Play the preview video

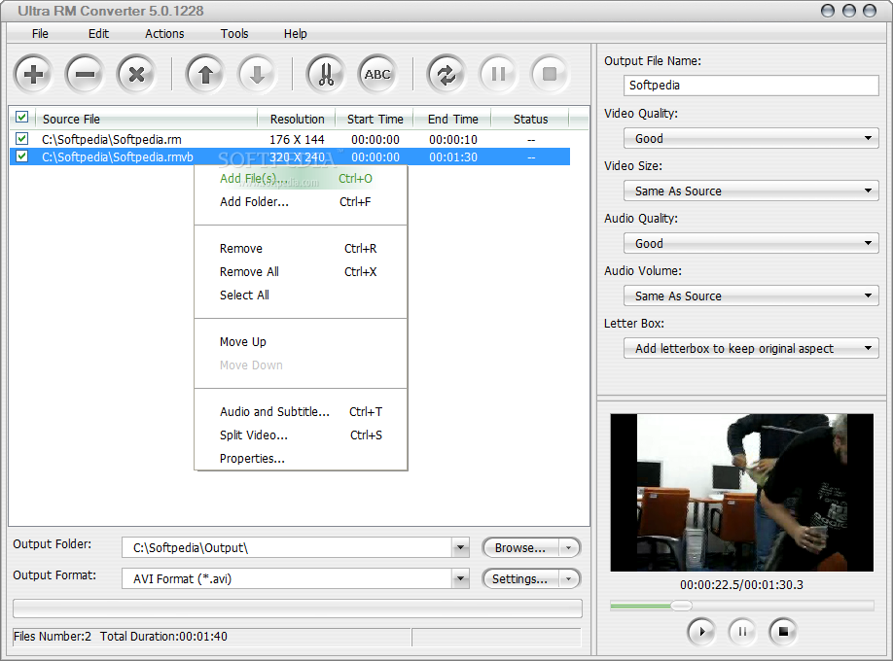(701, 632)
